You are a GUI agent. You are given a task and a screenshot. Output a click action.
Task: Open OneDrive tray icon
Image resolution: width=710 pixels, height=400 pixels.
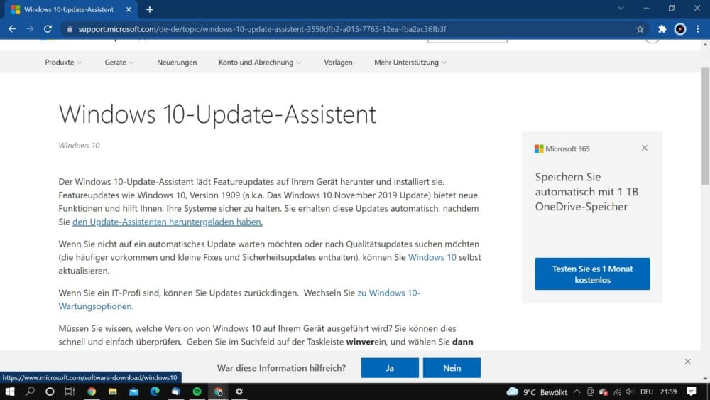point(603,392)
